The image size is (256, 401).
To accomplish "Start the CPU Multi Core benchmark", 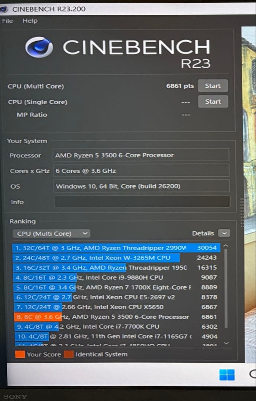I will click(213, 86).
